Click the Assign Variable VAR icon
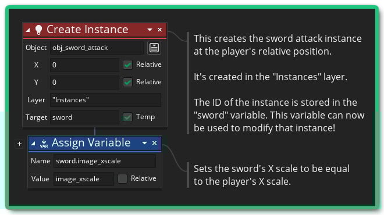Viewport: 384px width, 215px height. [44, 144]
